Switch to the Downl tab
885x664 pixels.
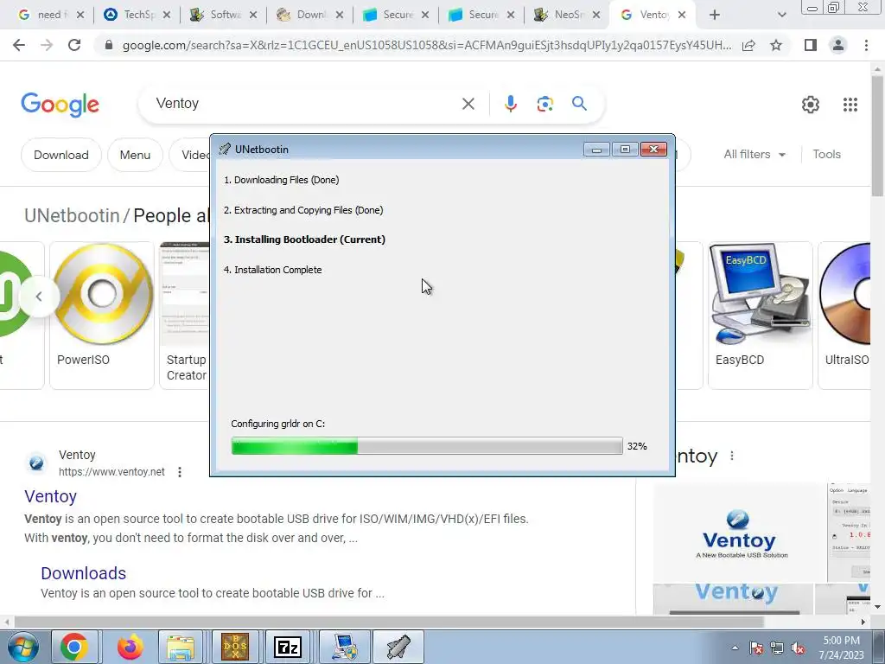tap(310, 15)
